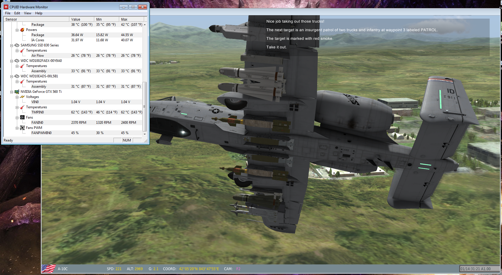Click the WDC WD10EADS drive icon

click(17, 76)
